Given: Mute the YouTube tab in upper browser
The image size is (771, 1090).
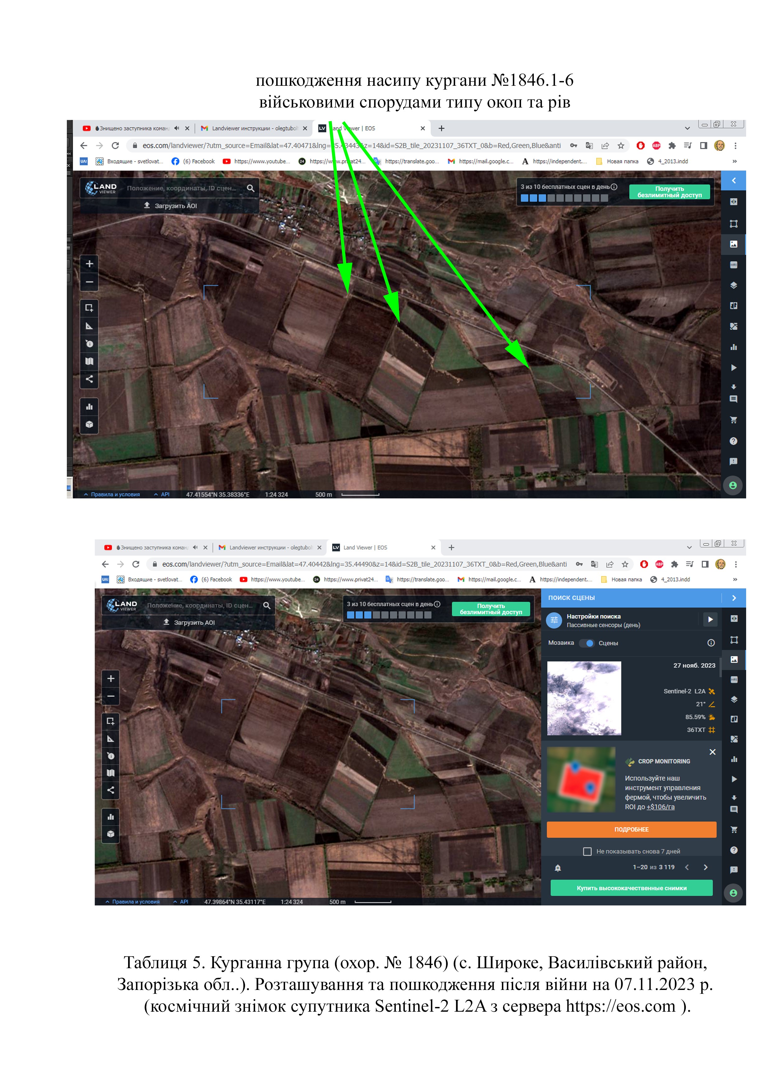Looking at the screenshot, I should [177, 128].
